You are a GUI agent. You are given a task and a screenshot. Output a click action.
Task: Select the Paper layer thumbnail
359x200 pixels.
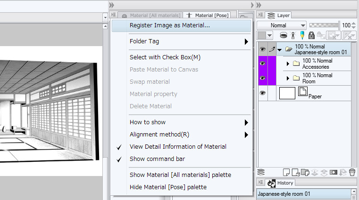point(287,93)
